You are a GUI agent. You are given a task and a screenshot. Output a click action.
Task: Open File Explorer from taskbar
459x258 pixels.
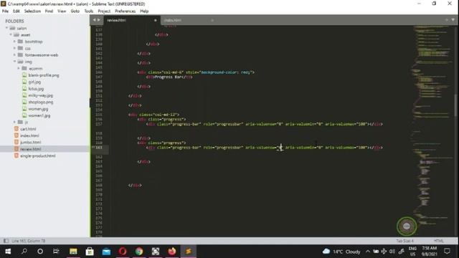pos(73,252)
